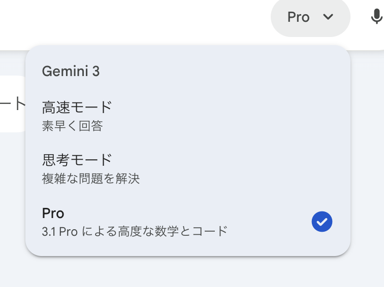Click the blue checkmark beside Pro
The width and height of the screenshot is (384, 287).
coord(322,222)
